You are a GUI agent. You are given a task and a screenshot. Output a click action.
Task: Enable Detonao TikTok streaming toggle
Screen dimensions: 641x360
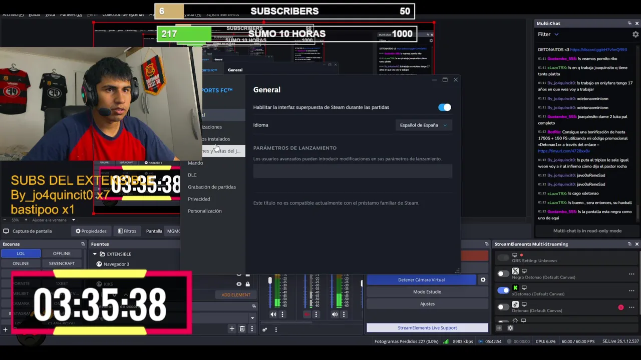503,307
